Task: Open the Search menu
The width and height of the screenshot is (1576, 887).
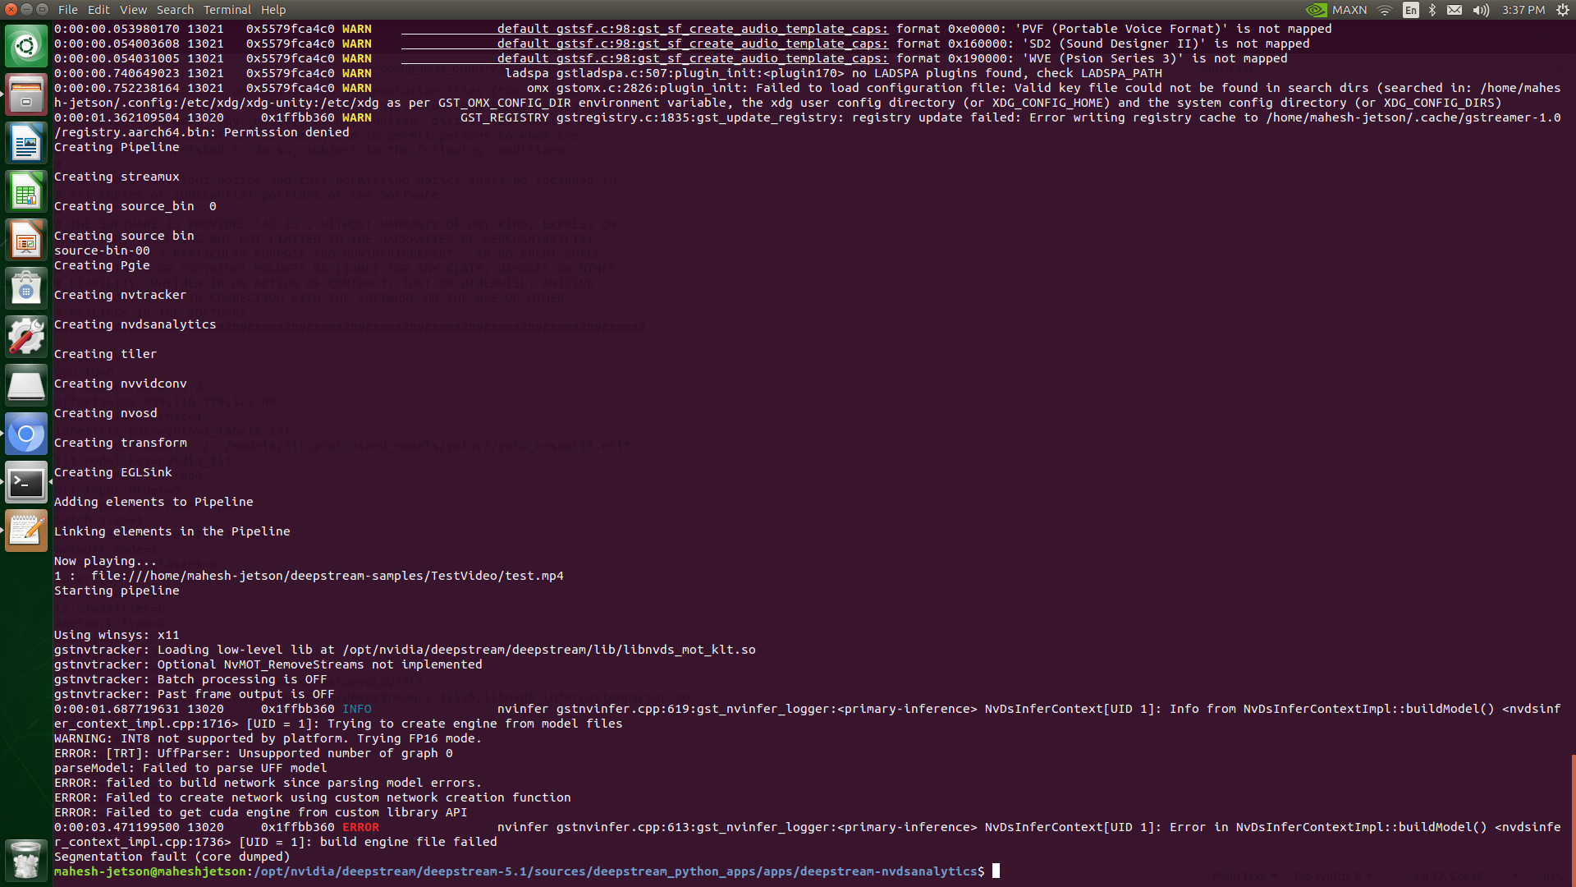Action: 175,10
